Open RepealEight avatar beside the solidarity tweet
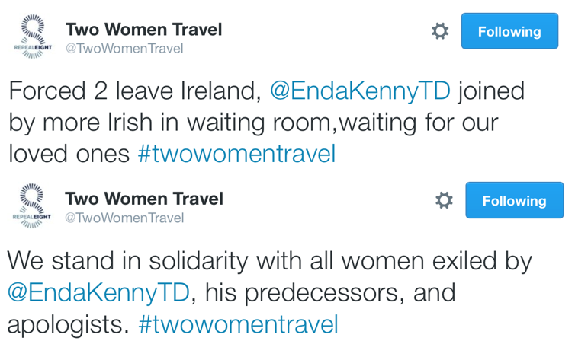The height and width of the screenshot is (341, 575). click(x=32, y=206)
